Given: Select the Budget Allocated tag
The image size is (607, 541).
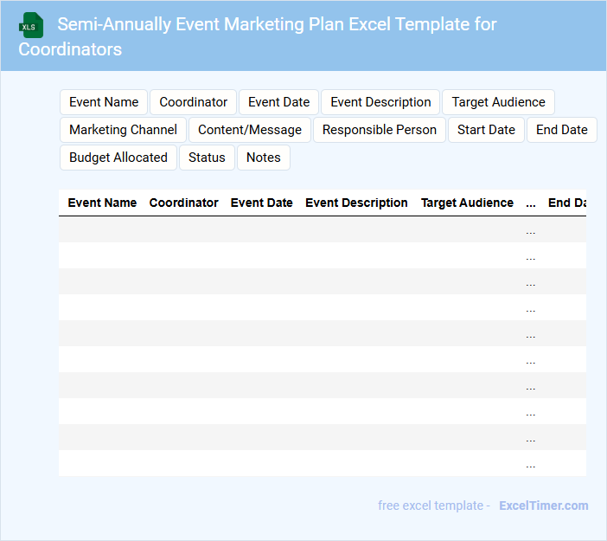Looking at the screenshot, I should coord(118,158).
